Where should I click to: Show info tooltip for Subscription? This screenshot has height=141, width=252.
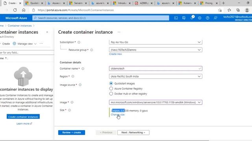[x=79, y=42]
